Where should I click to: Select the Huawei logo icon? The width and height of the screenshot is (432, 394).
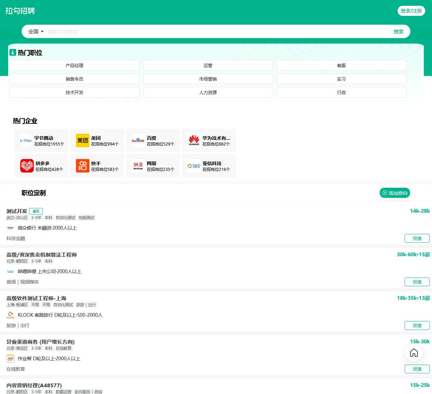click(x=194, y=140)
